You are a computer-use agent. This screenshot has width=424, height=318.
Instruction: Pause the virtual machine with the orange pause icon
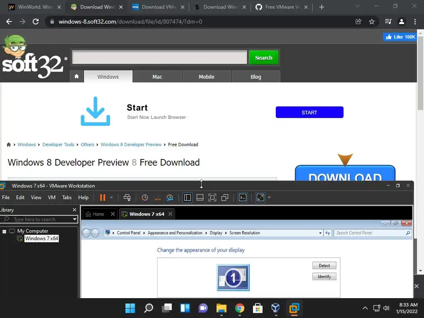[x=103, y=198]
